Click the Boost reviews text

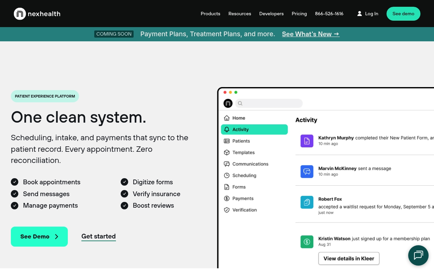point(153,205)
